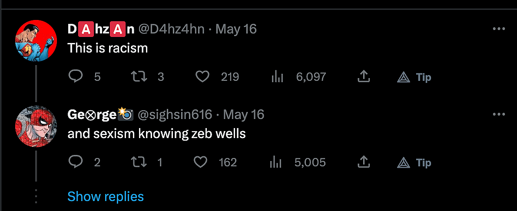Share D4hz4hn's tweet via share icon
Screen dimensions: 517x211
pyautogui.click(x=363, y=77)
